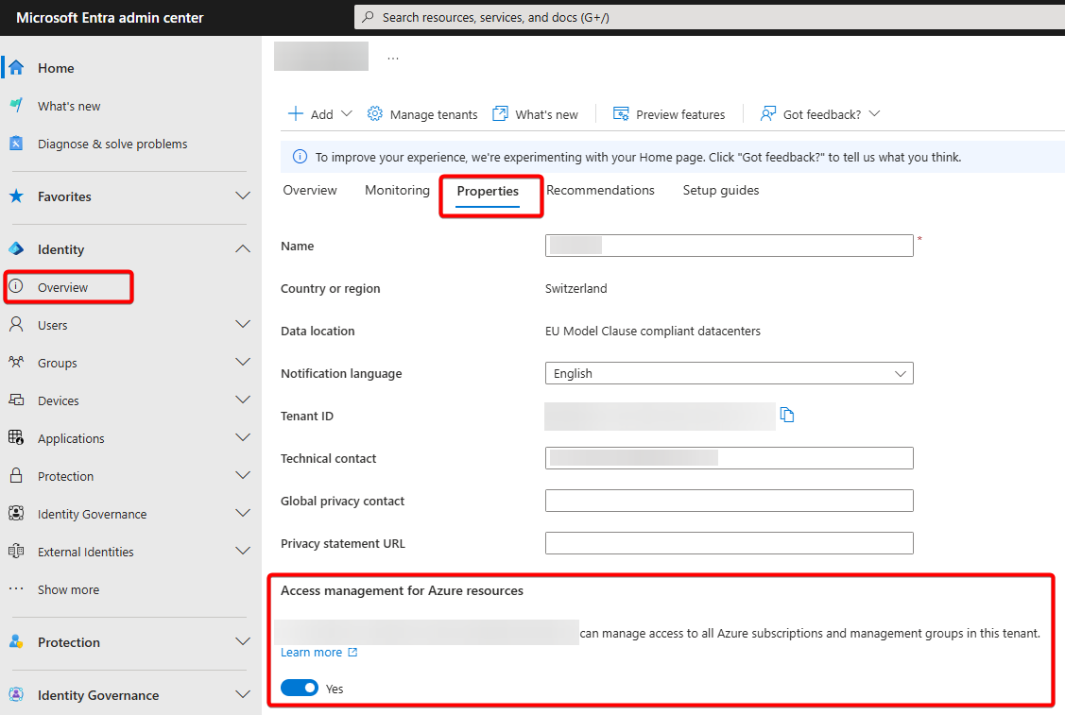This screenshot has width=1065, height=715.
Task: Click the What's new sidebar icon
Action: [16, 105]
